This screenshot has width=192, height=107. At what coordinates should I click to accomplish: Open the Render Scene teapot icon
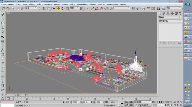coord(164,9)
